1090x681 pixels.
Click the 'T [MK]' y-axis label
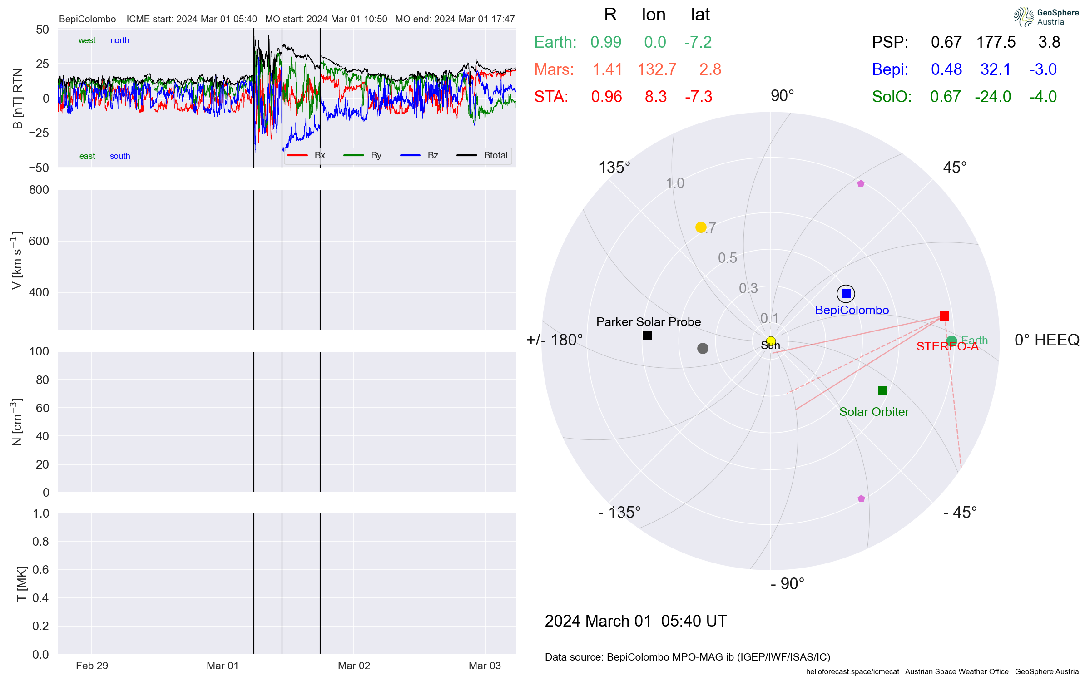(21, 584)
